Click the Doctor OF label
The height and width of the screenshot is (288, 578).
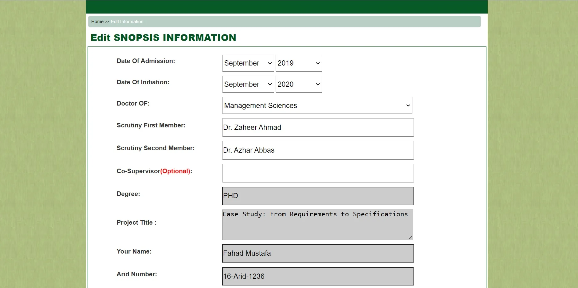(x=133, y=103)
